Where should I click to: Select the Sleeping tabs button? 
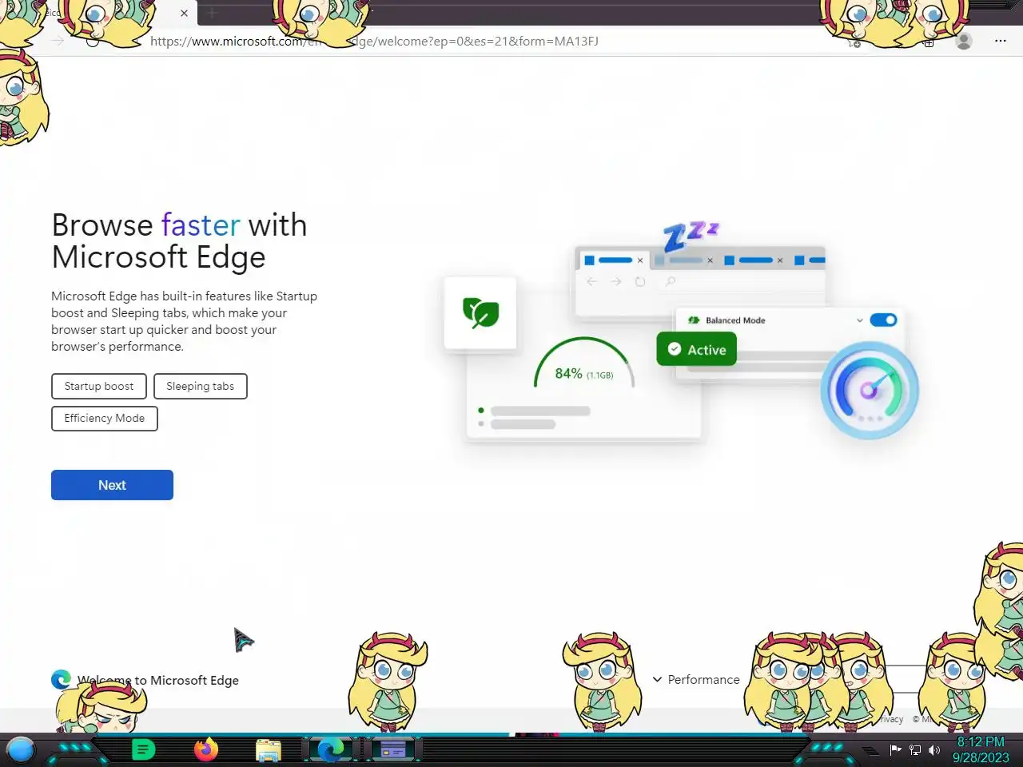(200, 386)
